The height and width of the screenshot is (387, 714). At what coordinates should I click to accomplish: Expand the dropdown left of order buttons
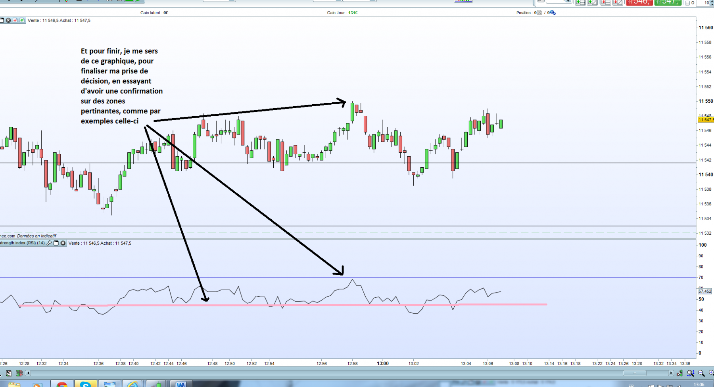click(x=568, y=1)
